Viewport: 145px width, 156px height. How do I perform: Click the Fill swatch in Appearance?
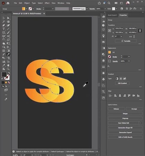pyautogui.click(x=109, y=52)
